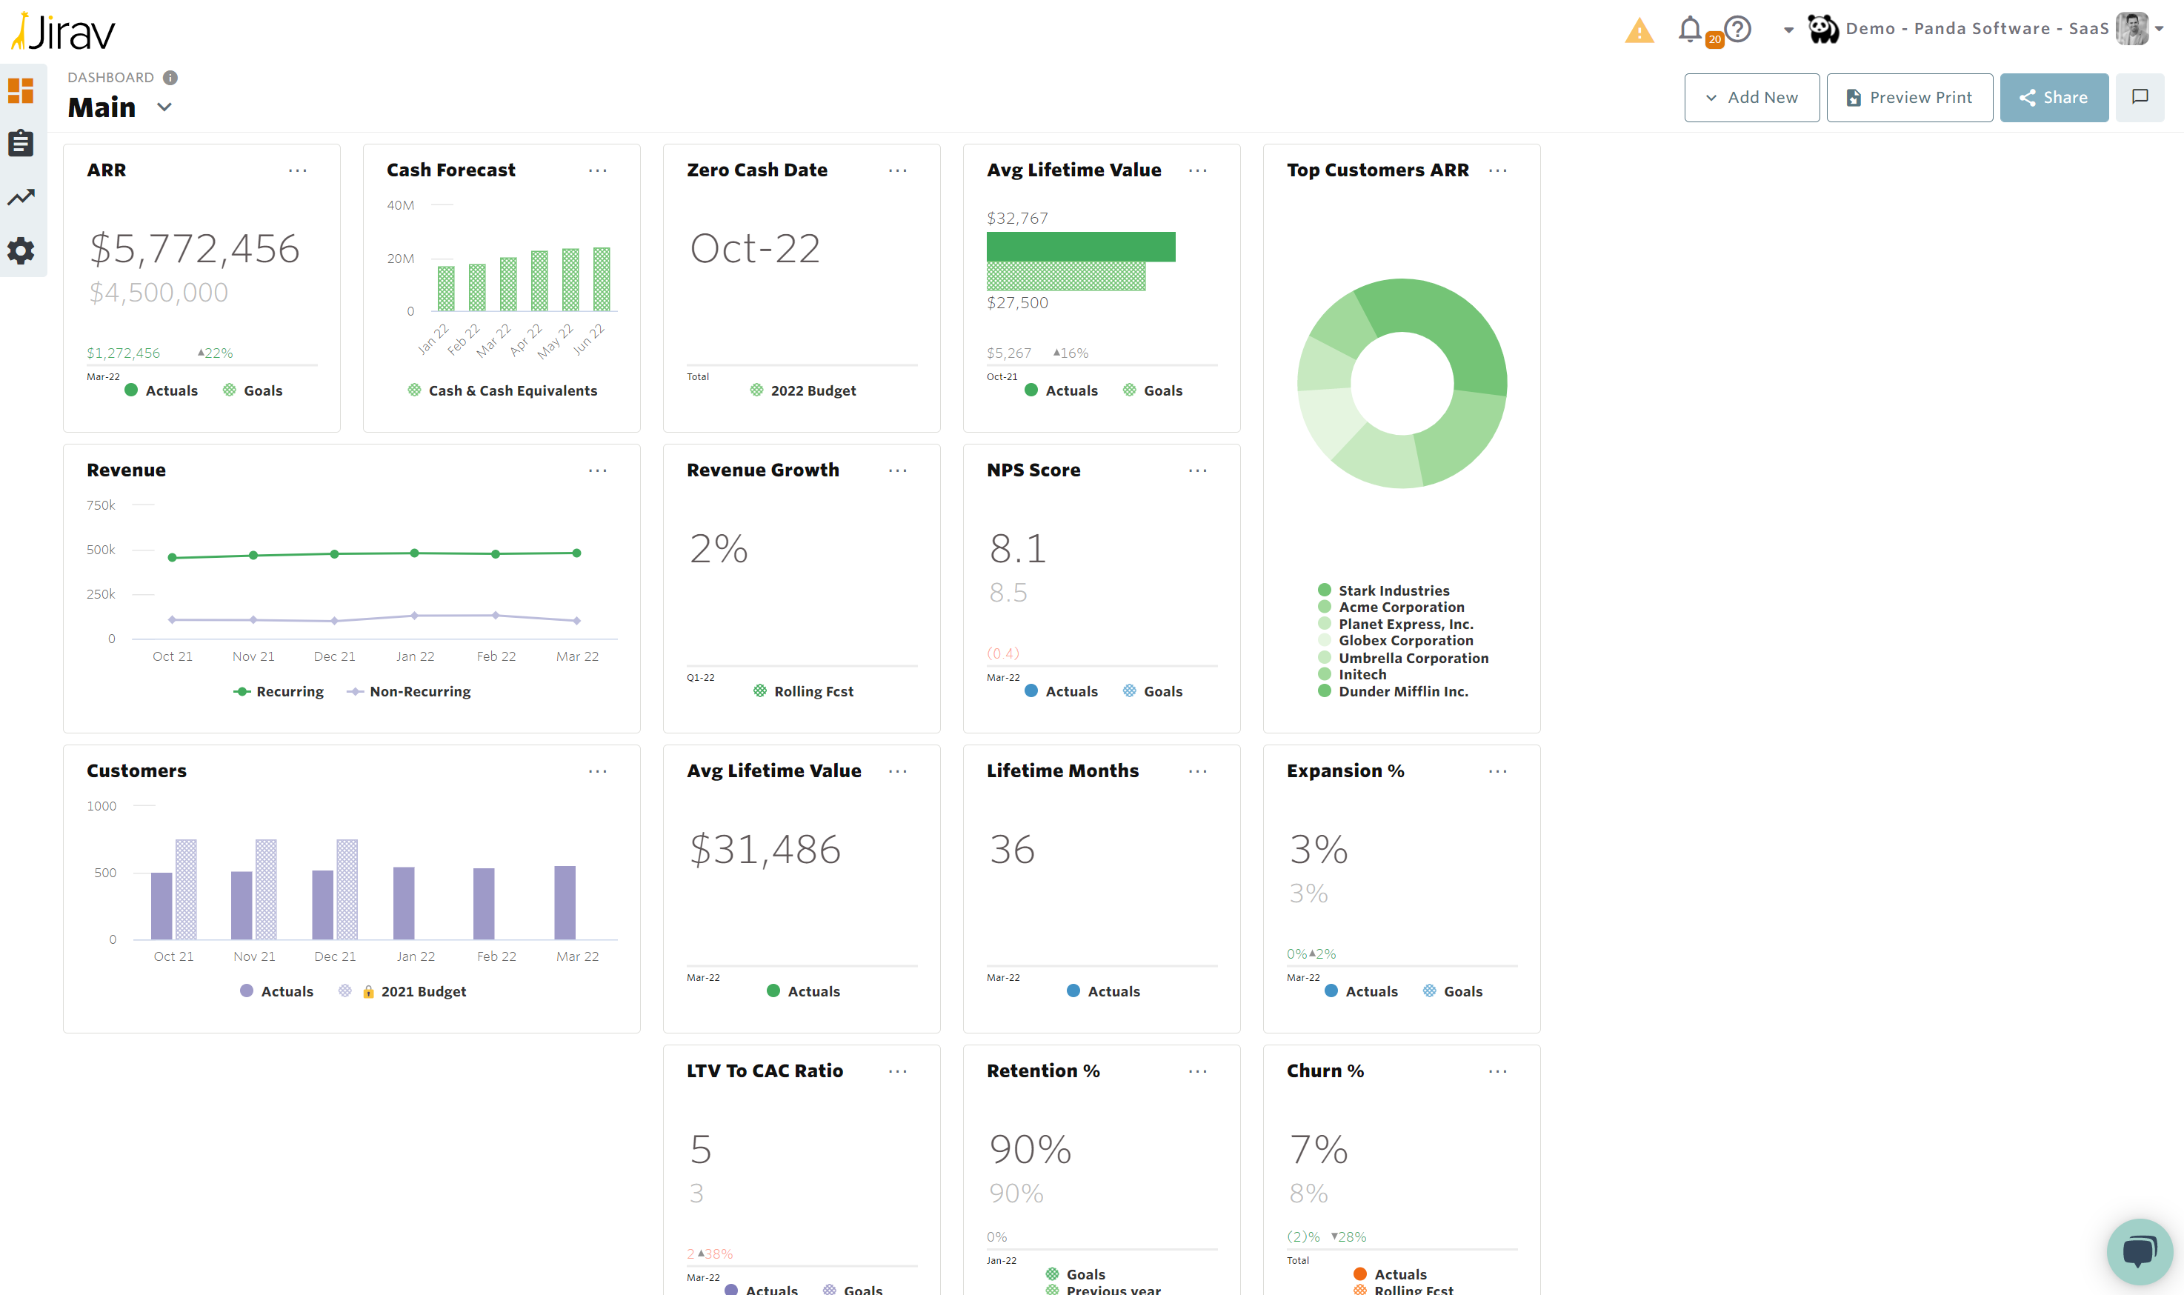
Task: Toggle Goals in the NPS Score legend
Action: (x=1153, y=690)
